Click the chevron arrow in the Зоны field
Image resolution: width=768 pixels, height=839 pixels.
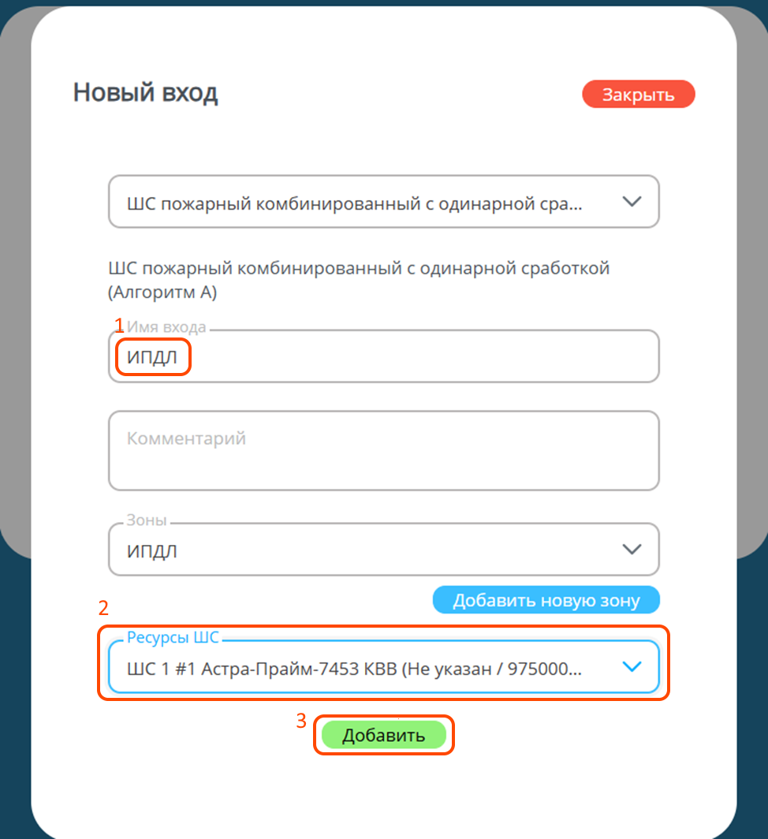[632, 550]
